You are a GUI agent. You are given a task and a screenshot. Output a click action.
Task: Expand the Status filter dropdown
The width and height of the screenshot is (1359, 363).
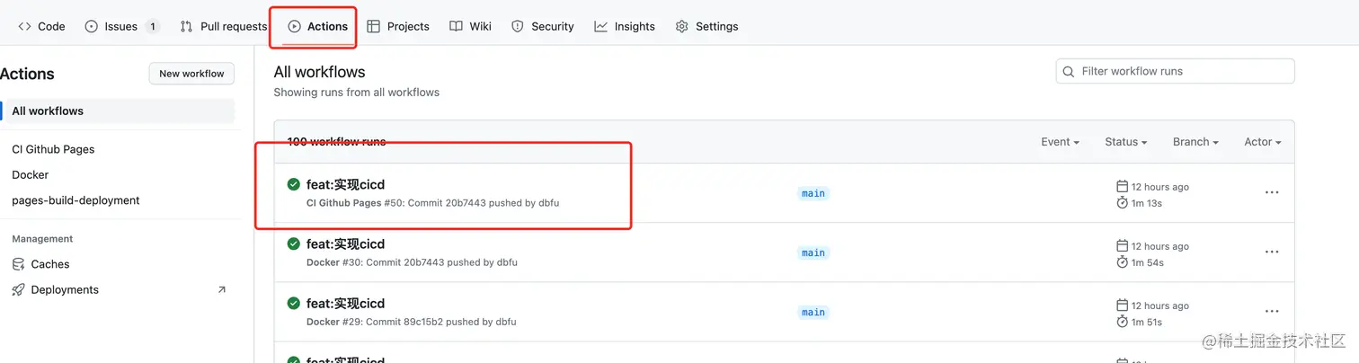[x=1125, y=142]
